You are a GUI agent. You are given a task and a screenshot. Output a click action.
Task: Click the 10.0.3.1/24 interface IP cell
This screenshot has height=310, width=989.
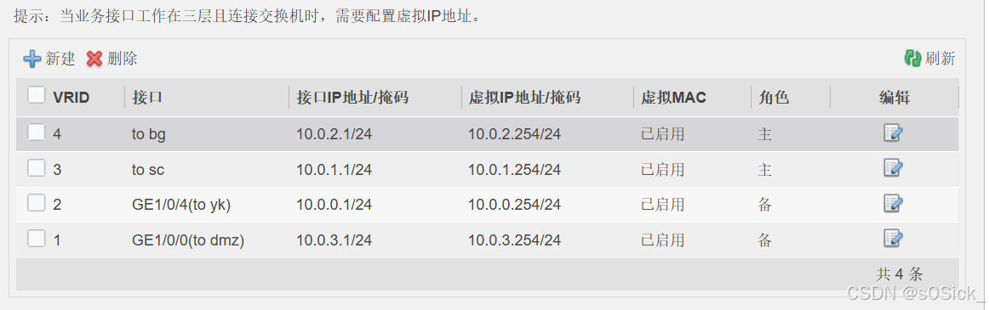[x=334, y=240]
